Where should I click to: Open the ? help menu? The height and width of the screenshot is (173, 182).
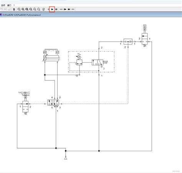pyautogui.click(x=14, y=5)
